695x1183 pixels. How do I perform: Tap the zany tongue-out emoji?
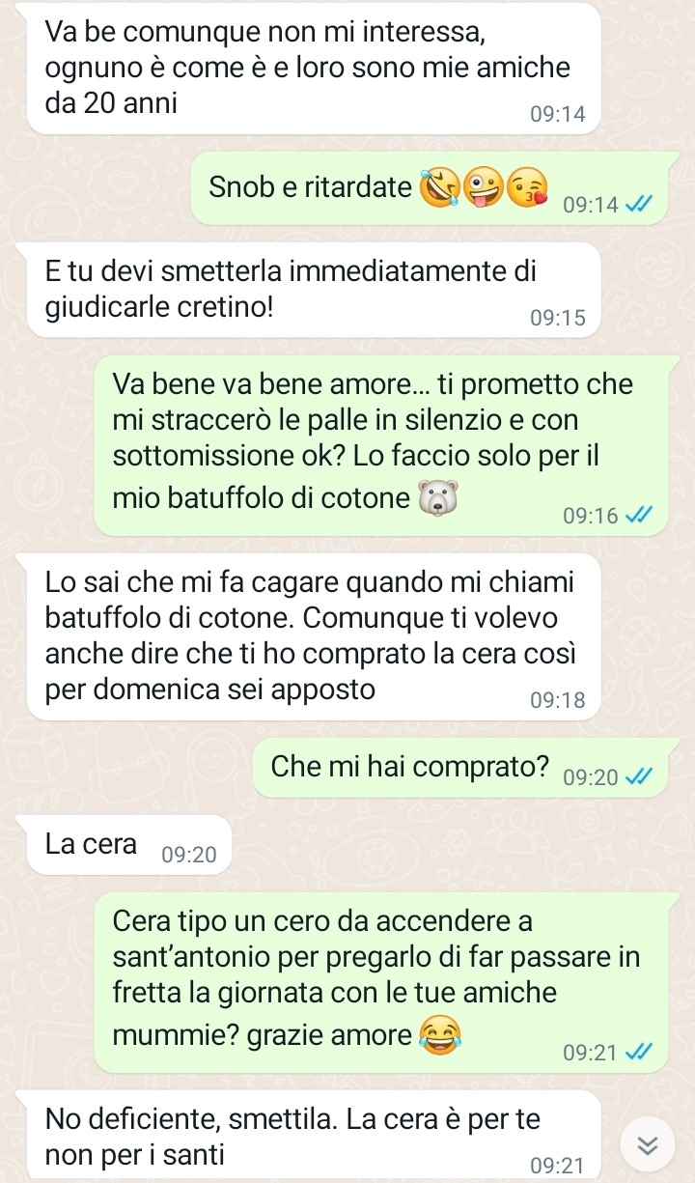(x=483, y=187)
